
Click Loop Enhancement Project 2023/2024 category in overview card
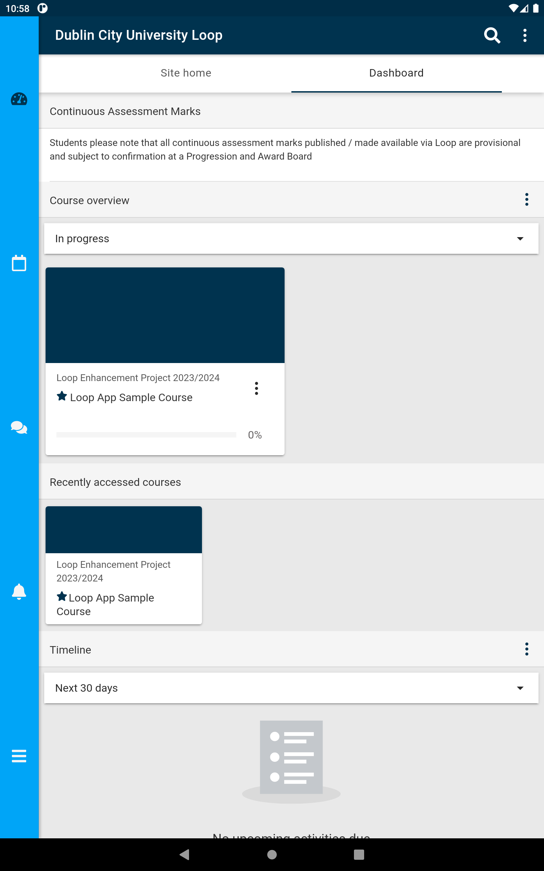coord(138,378)
